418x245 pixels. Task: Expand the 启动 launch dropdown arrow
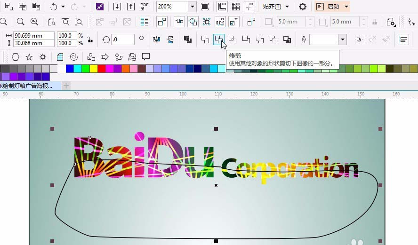click(x=346, y=7)
